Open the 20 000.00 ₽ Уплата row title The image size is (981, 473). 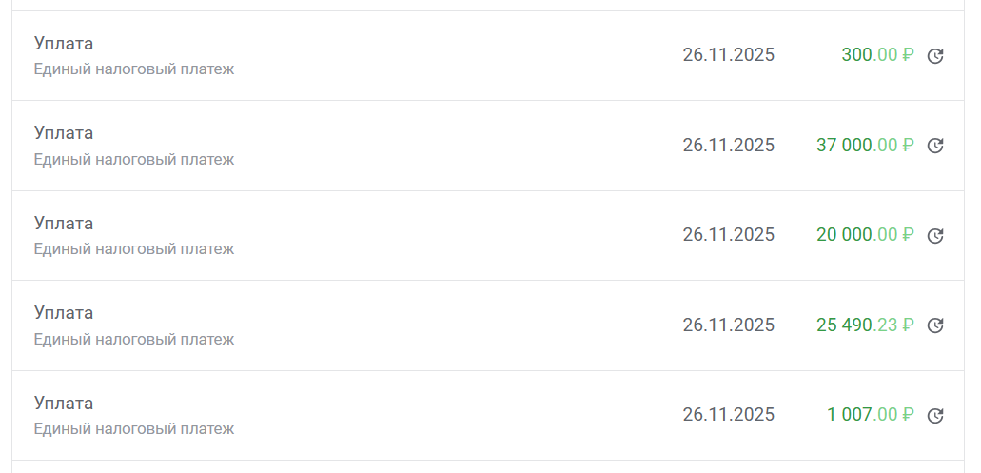(x=64, y=223)
